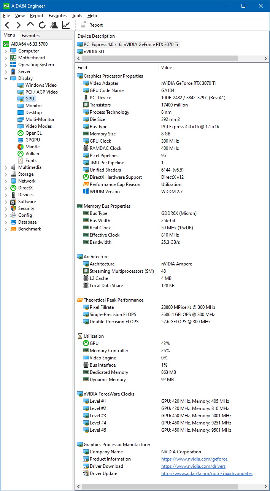Viewport: 270px width, 491px height.
Task: Expand the Motherboard tree node
Action: (6, 58)
